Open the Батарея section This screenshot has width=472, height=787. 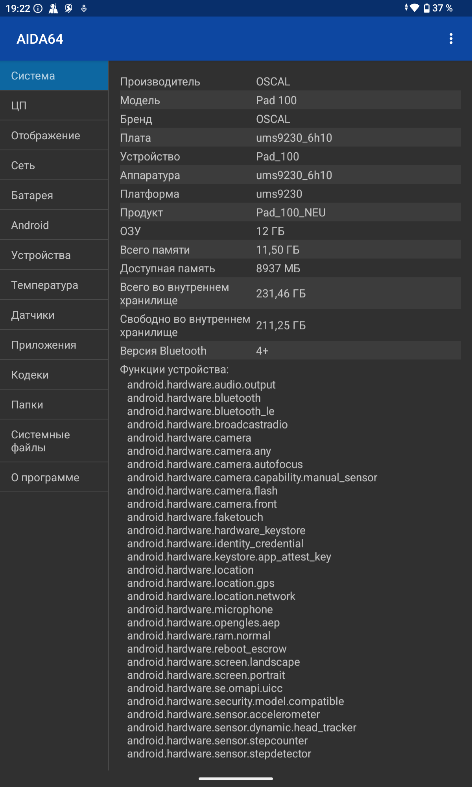[54, 195]
